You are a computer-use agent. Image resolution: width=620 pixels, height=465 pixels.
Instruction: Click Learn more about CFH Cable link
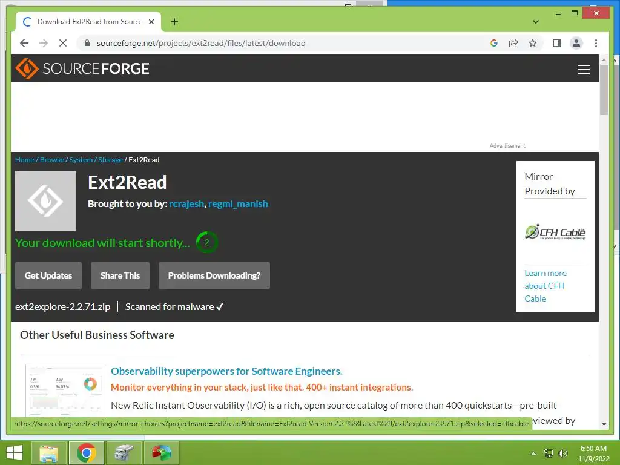click(x=546, y=286)
